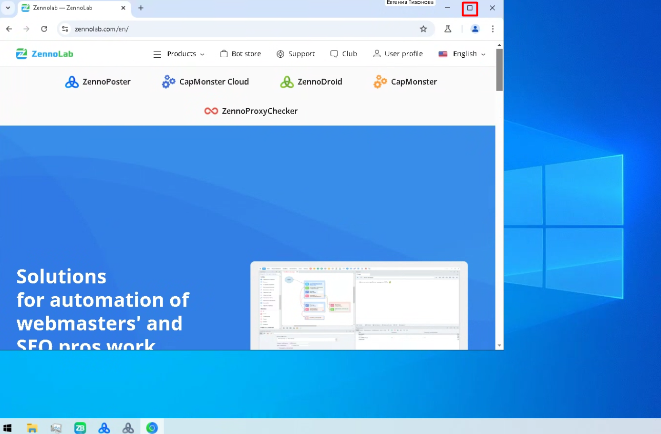Open CapMonster Cloud product page
661x434 pixels.
click(x=206, y=82)
